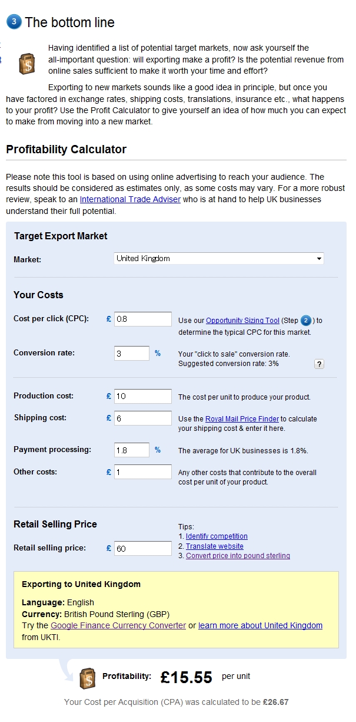
Task: Open Google Finance Currency Converter link
Action: pyautogui.click(x=118, y=625)
